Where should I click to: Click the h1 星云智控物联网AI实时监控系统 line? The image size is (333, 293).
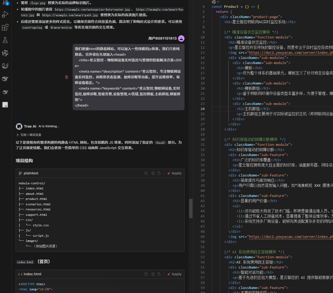point(260,22)
